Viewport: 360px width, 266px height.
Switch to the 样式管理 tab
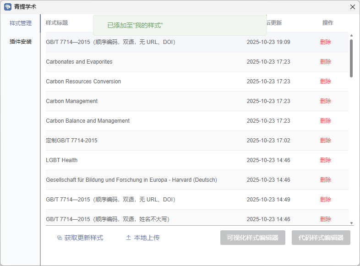pyautogui.click(x=21, y=23)
